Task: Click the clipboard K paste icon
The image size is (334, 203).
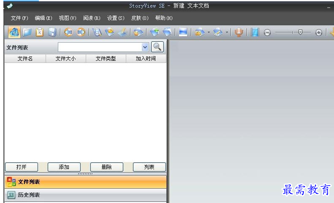Action: point(40,32)
